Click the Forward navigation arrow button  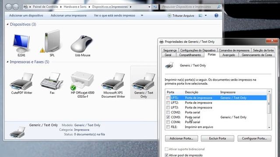pyautogui.click(x=16, y=7)
